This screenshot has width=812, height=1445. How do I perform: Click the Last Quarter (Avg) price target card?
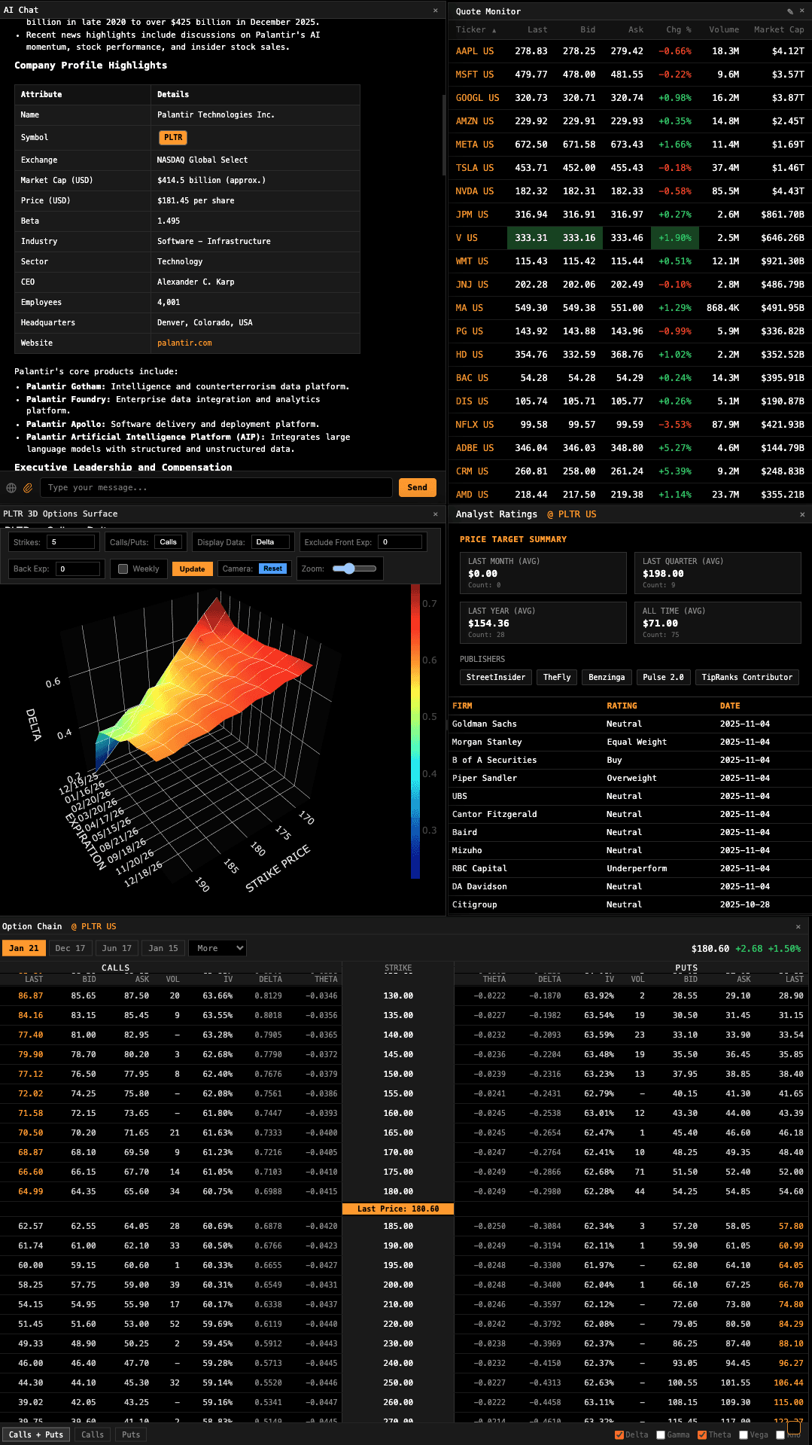(x=718, y=573)
